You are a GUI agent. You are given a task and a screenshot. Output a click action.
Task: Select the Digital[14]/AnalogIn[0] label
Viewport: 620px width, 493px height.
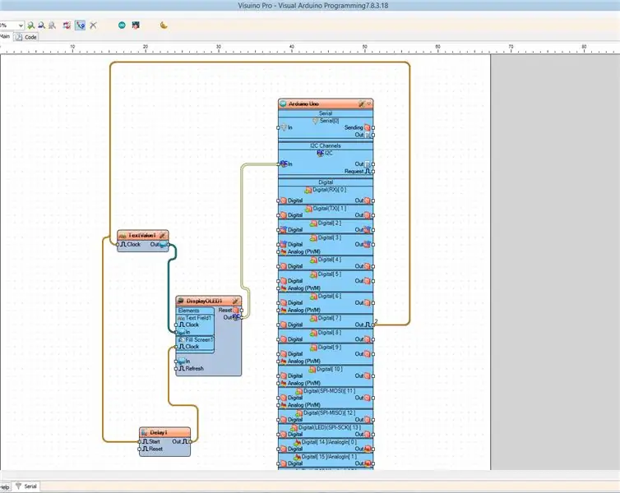pyautogui.click(x=329, y=442)
